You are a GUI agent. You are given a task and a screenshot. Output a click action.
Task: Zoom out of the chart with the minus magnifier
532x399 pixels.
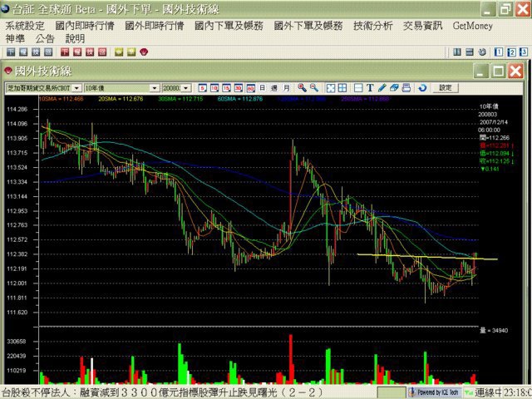(x=314, y=88)
